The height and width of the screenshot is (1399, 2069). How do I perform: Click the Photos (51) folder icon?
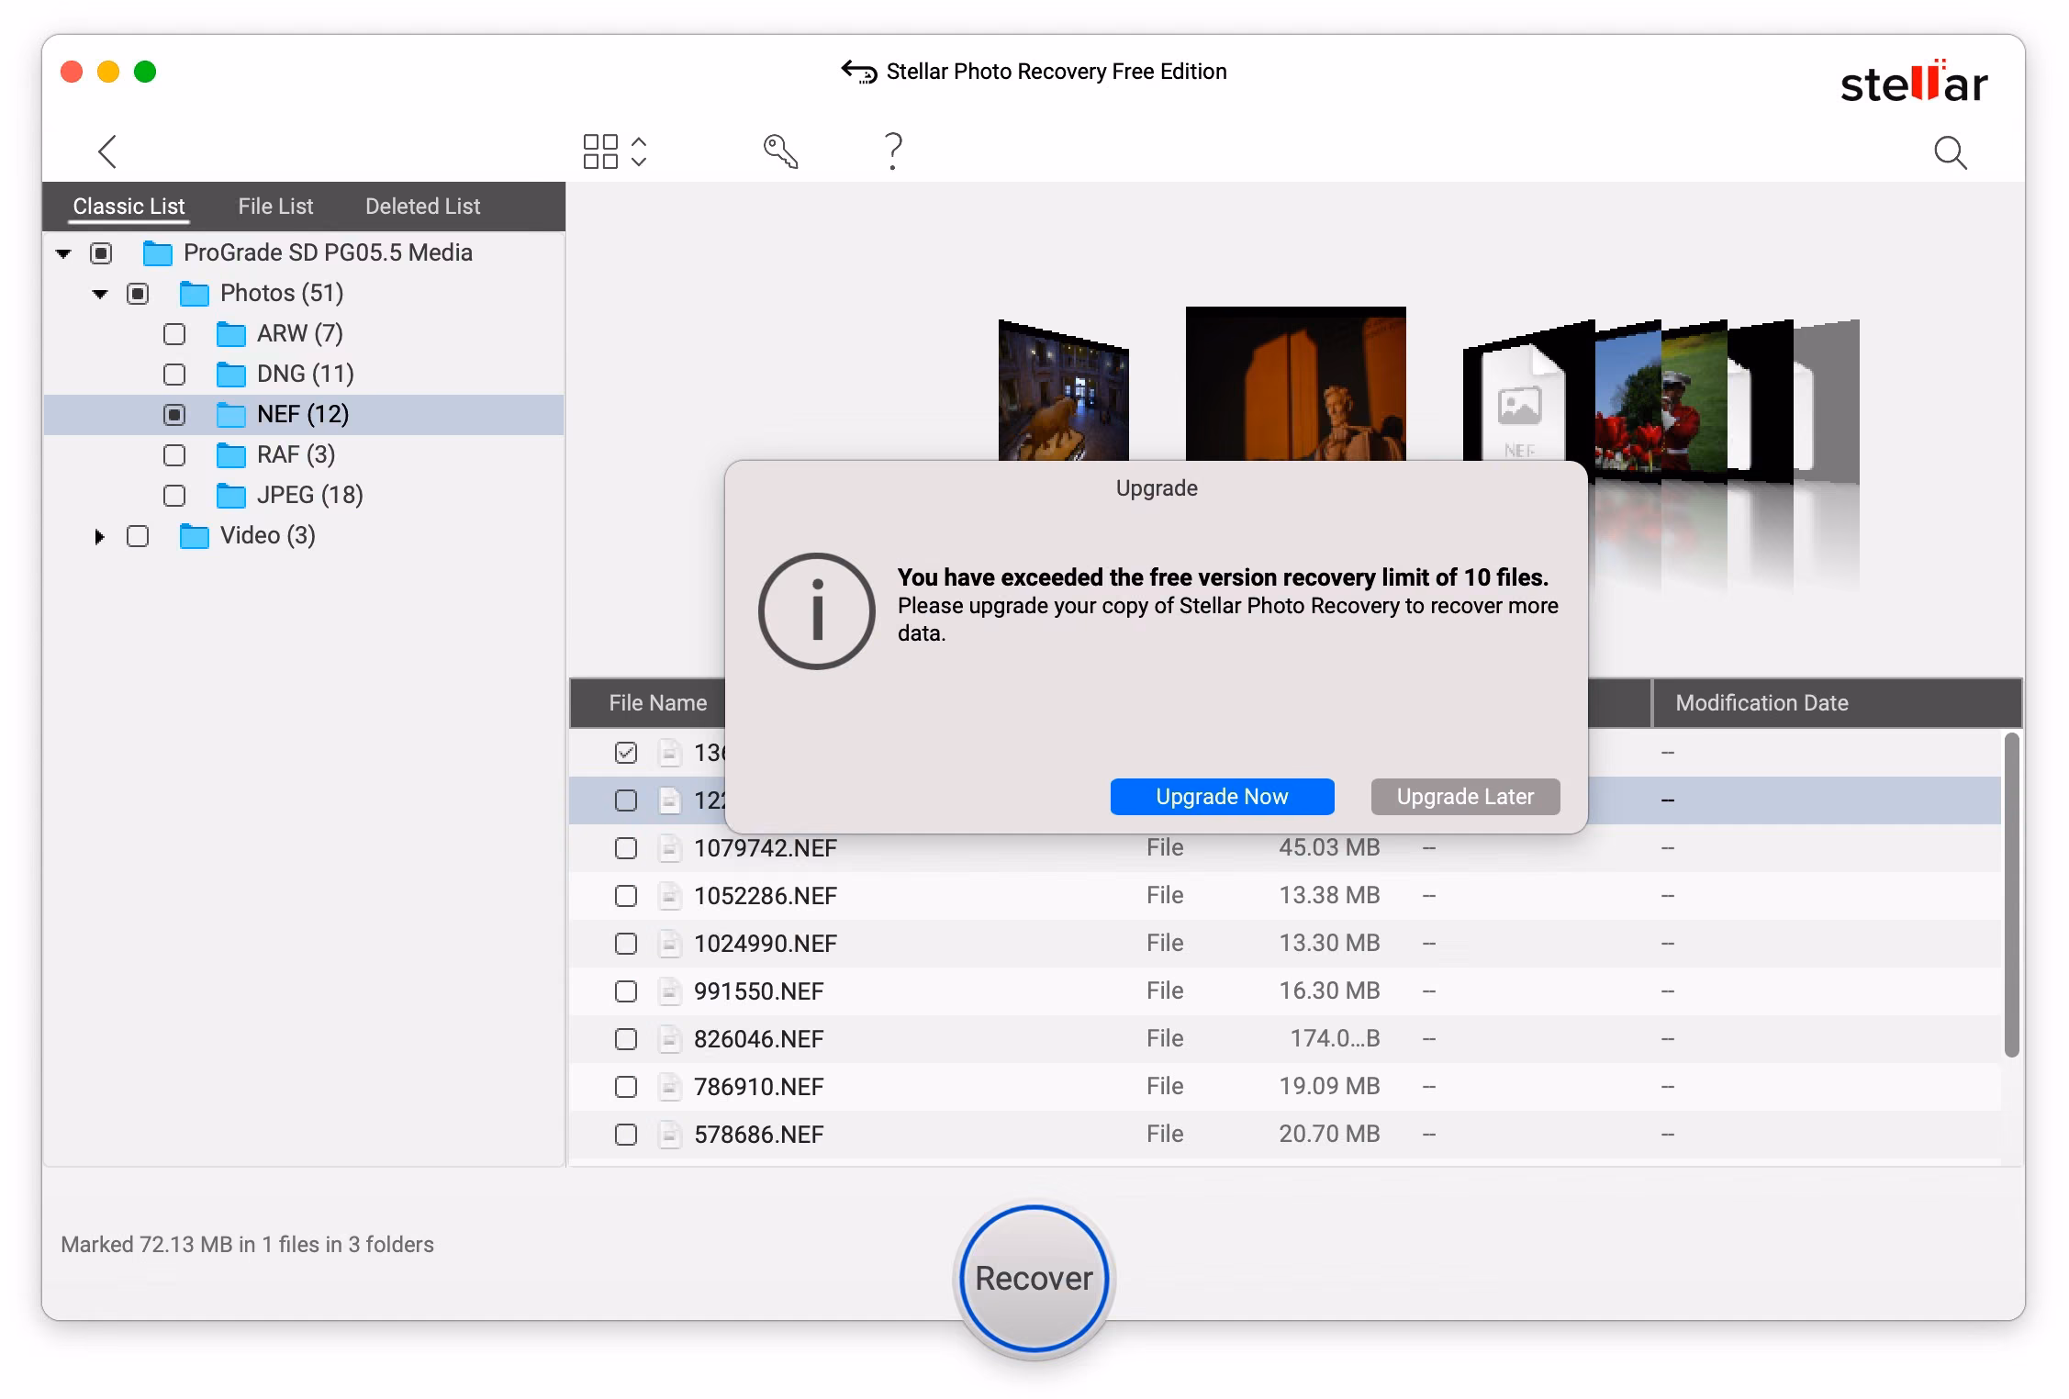pyautogui.click(x=195, y=294)
